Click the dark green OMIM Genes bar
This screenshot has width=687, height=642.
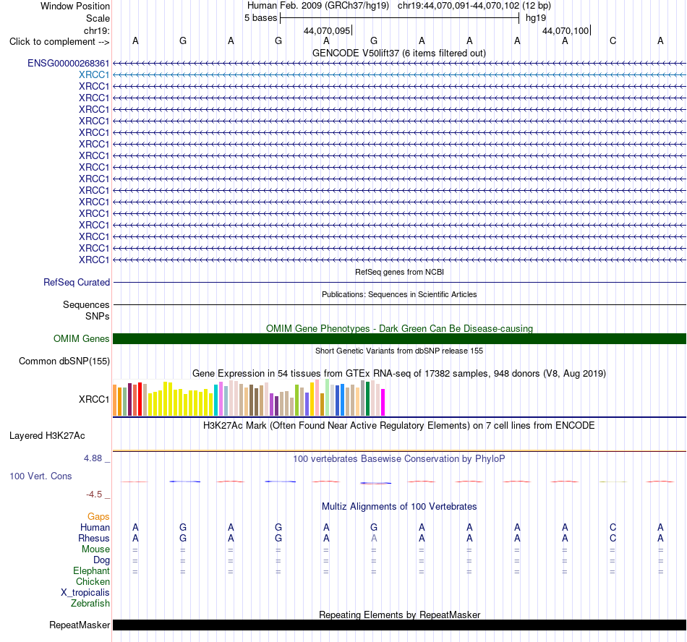400,338
